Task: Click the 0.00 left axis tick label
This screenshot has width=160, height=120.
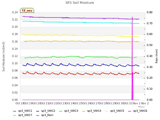Action: [x=15, y=100]
